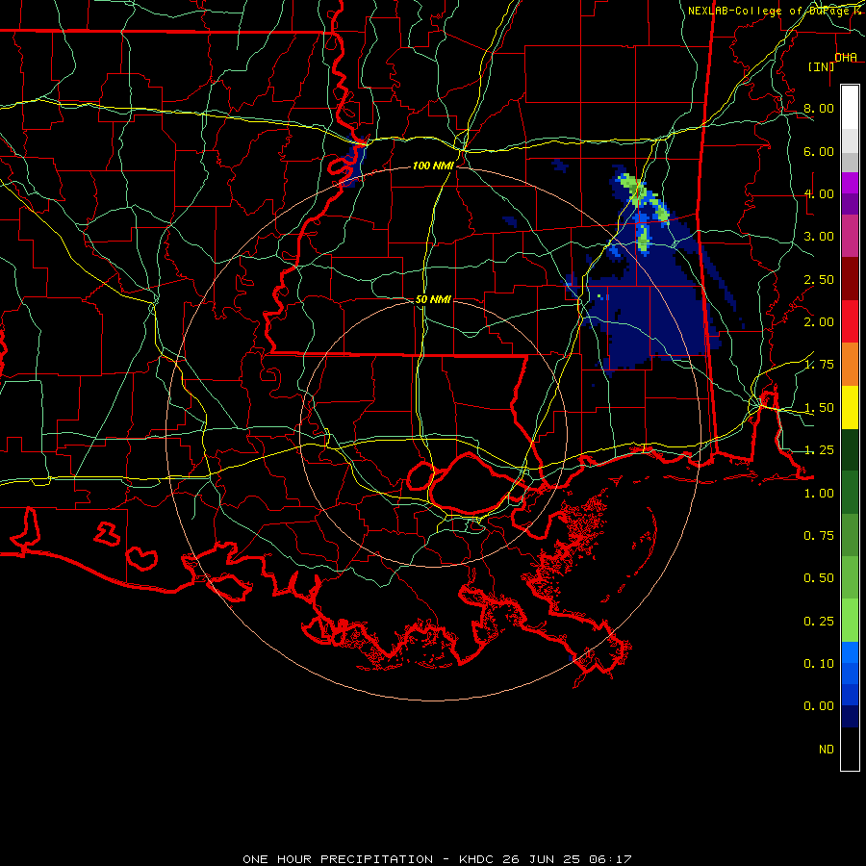
Task: Select the 1.50 legend value
Action: [x=819, y=408]
